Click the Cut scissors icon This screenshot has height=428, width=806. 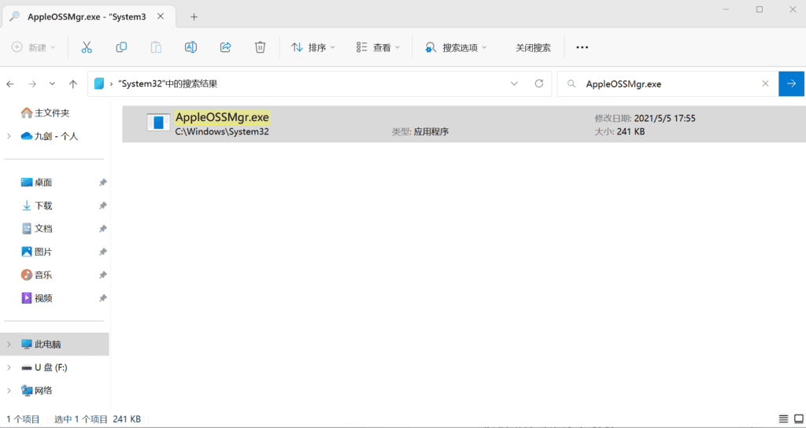[87, 47]
